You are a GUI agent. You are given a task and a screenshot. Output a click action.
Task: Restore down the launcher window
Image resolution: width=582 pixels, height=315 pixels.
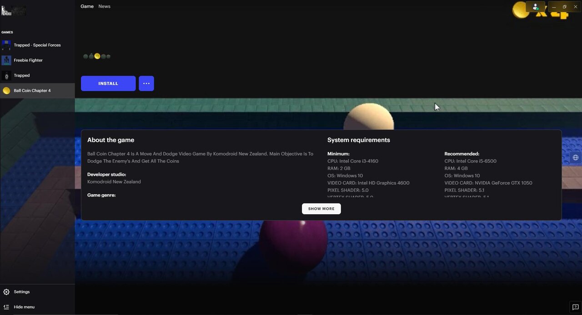coord(565,7)
